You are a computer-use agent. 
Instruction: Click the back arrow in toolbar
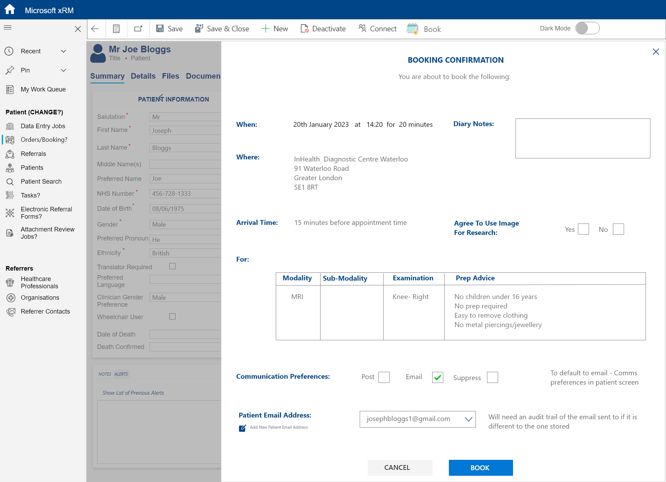pyautogui.click(x=95, y=29)
